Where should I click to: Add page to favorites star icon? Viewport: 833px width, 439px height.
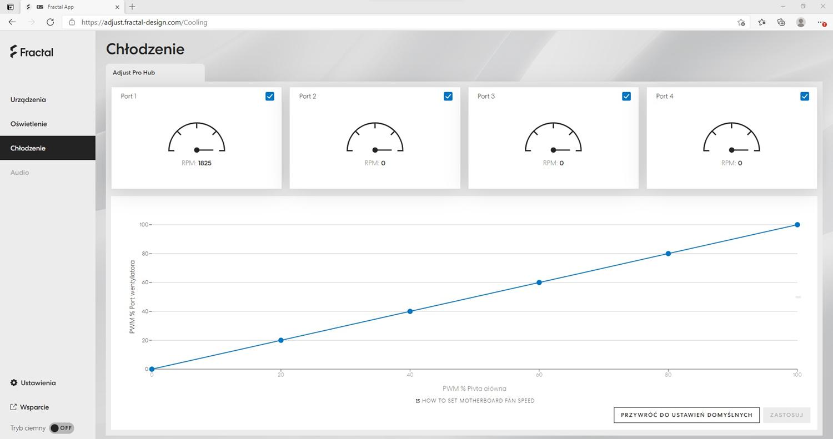[741, 22]
